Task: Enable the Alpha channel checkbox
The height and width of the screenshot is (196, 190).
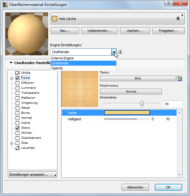Action: [x=17, y=123]
